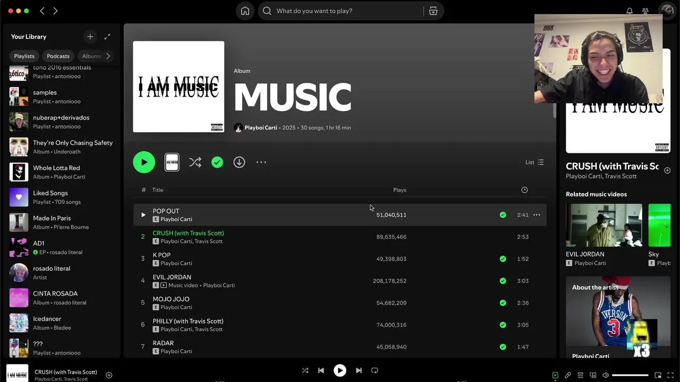Click EVIL J0RDAN track title
680x382 pixels.
point(172,277)
